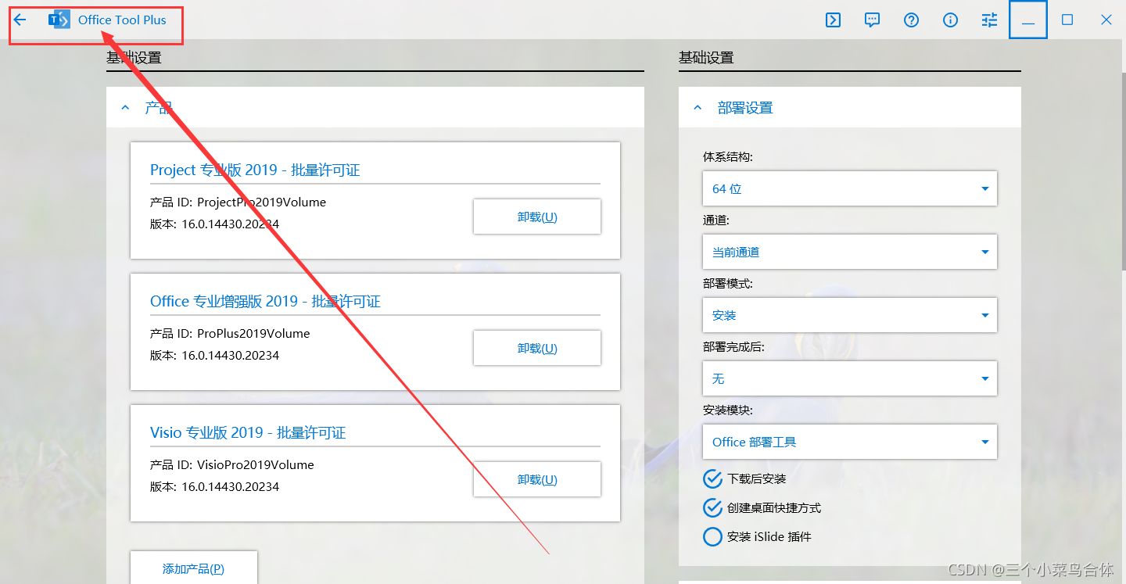1126x584 pixels.
Task: Click the Project 专业版 2019 - 批量许可证 title
Action: click(255, 170)
